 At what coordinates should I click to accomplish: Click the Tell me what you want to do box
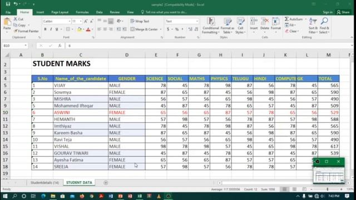(164, 12)
